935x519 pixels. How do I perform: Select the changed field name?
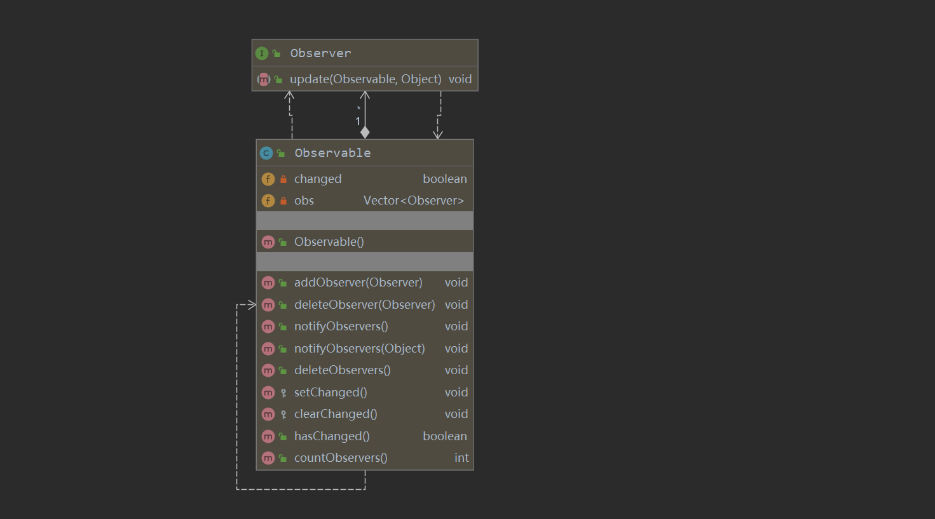318,179
